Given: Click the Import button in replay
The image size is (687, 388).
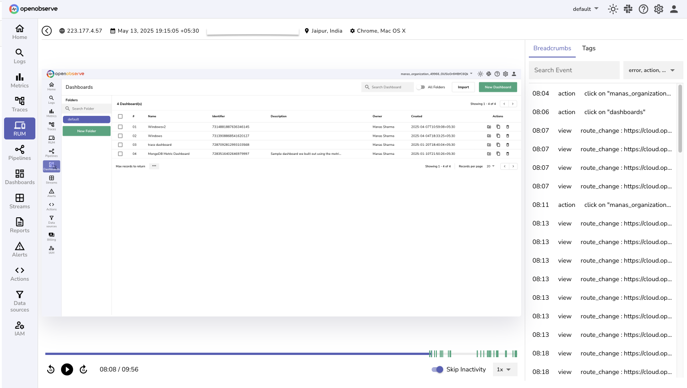Looking at the screenshot, I should tap(463, 87).
